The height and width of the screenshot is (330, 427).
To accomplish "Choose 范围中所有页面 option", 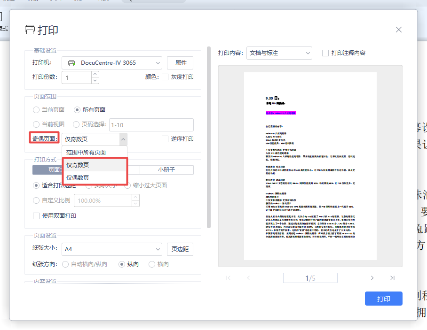I will 86,152.
